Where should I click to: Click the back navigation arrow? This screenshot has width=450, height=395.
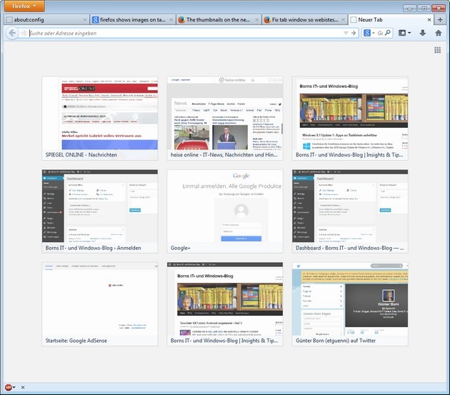pos(12,33)
